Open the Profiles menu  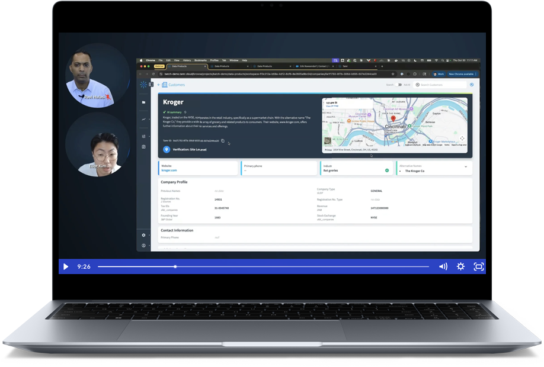coord(215,60)
